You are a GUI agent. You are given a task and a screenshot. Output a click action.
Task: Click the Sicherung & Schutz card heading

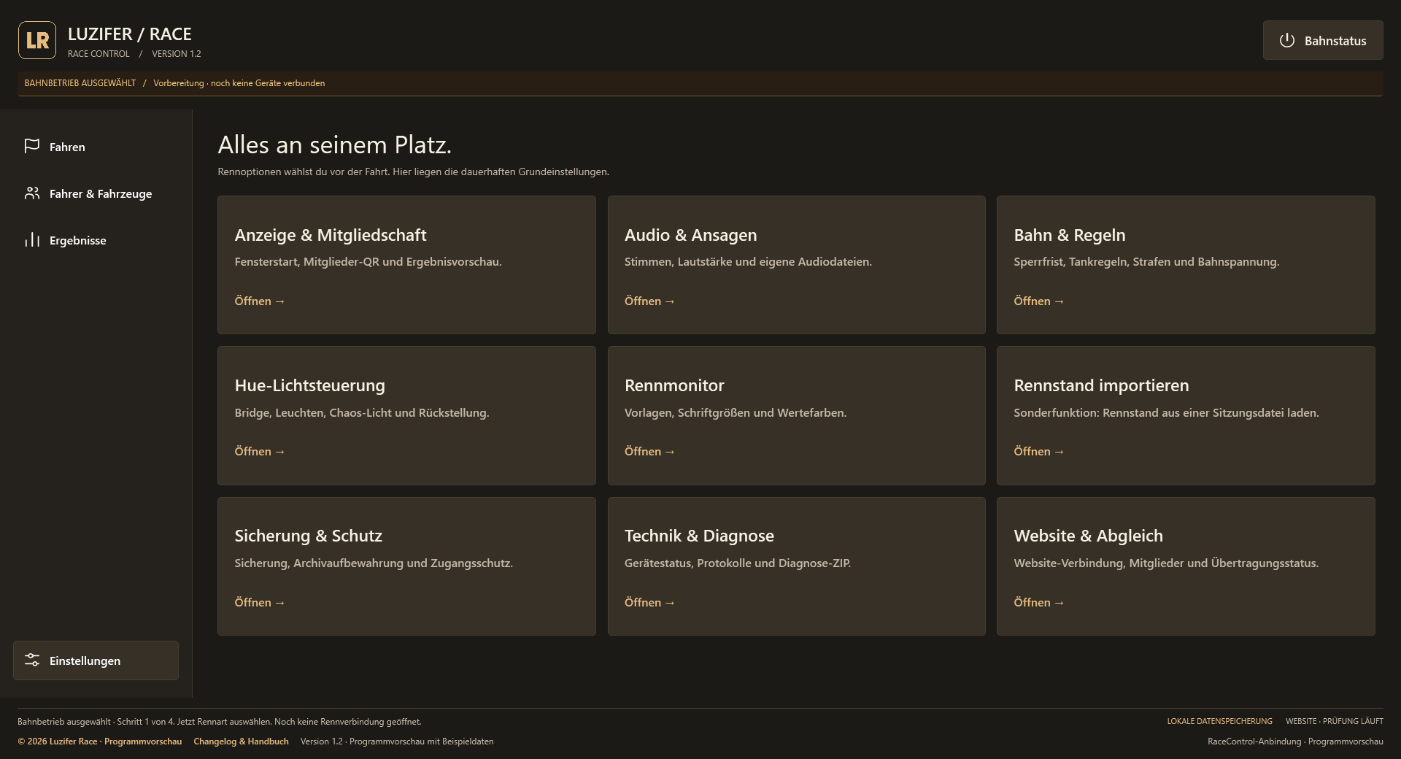pyautogui.click(x=308, y=536)
